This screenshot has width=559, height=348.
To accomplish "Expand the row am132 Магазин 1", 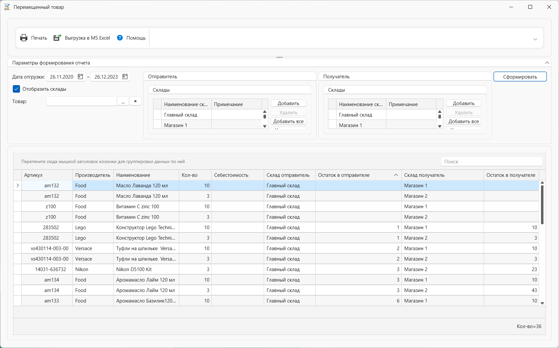I will (x=17, y=186).
